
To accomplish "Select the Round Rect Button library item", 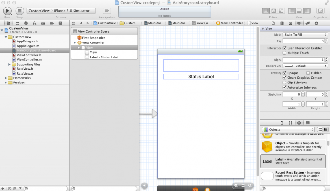I will (293, 176).
